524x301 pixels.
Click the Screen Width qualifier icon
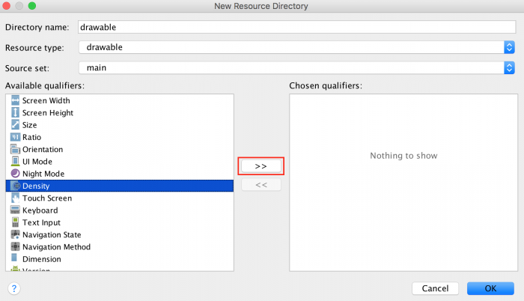click(x=15, y=100)
